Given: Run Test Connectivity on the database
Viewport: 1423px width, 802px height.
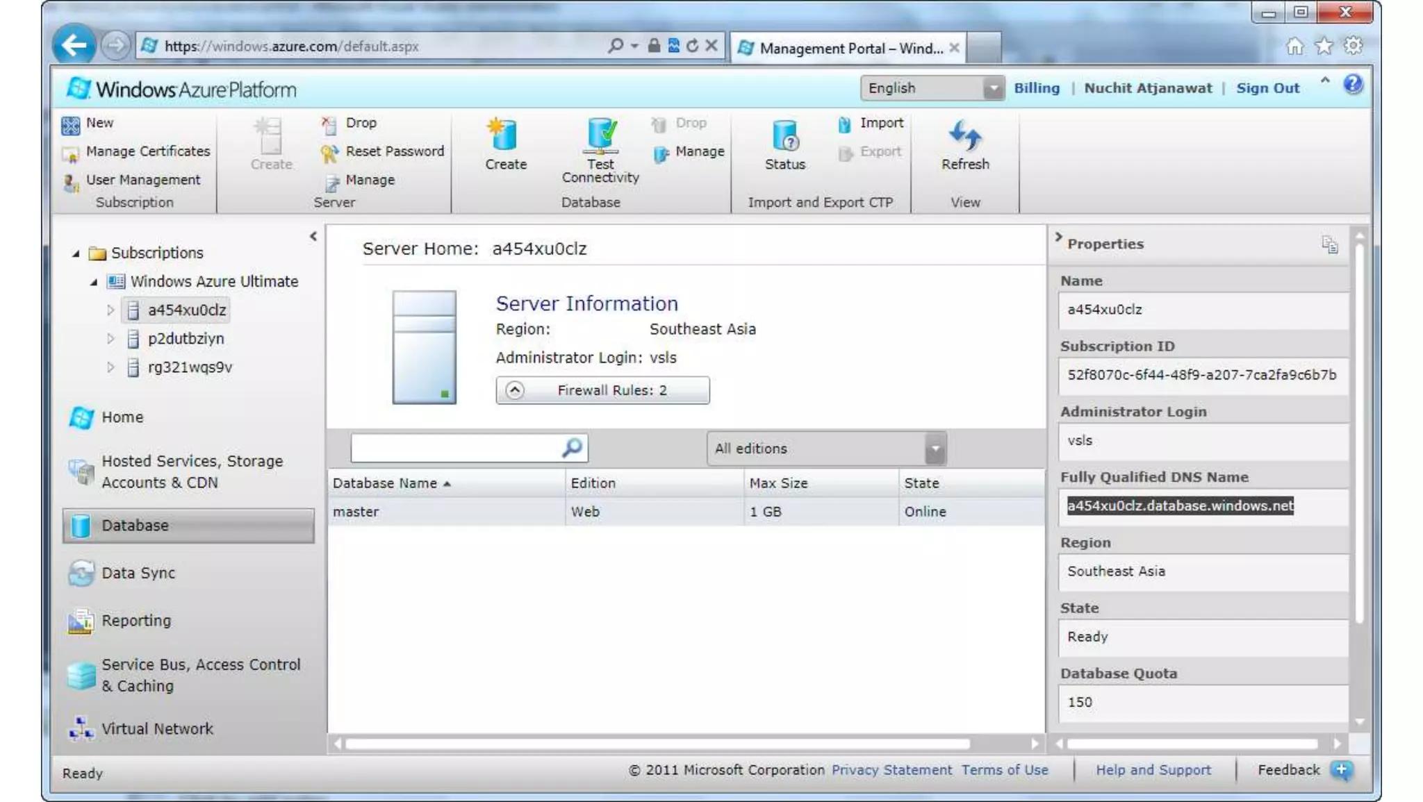Looking at the screenshot, I should tap(600, 136).
